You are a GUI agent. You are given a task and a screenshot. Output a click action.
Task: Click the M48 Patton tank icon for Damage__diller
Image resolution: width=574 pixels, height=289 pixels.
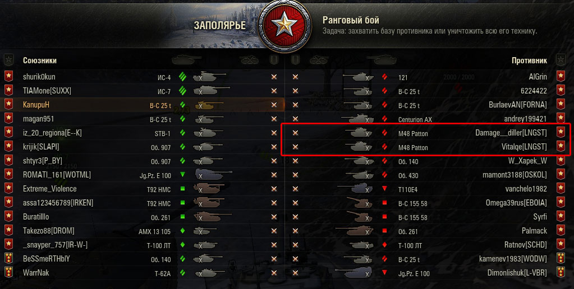coord(361,132)
